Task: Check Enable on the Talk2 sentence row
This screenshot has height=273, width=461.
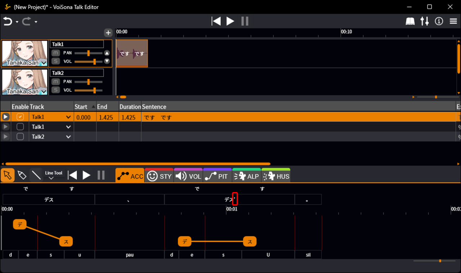Action: pyautogui.click(x=20, y=137)
